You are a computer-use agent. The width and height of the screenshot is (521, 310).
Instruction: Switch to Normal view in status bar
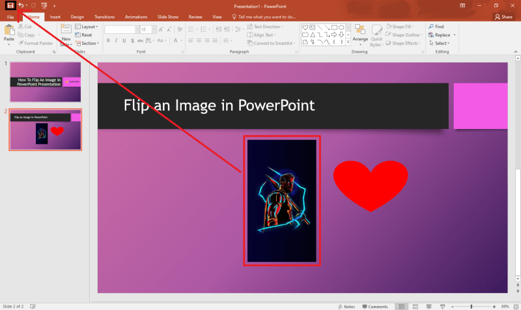(401, 306)
